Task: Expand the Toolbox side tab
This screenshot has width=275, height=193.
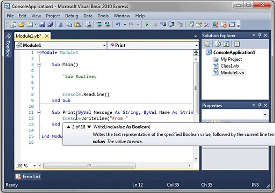Action: click(x=8, y=45)
